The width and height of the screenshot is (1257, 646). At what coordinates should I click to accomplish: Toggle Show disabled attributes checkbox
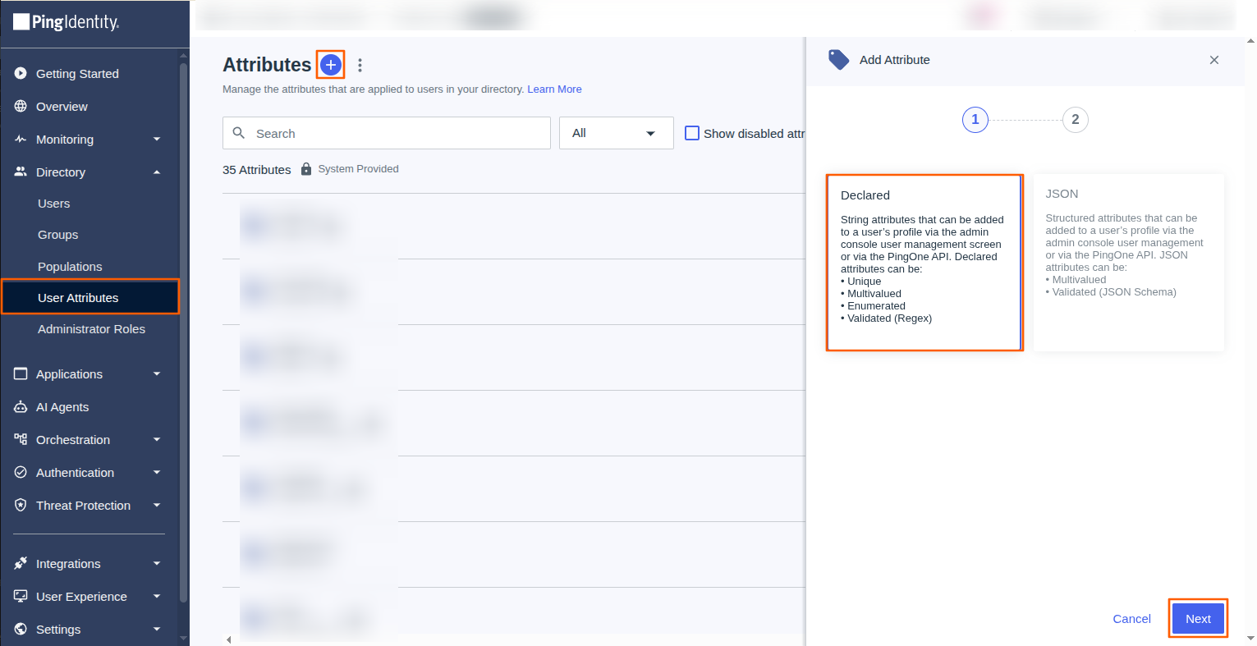pyautogui.click(x=692, y=133)
